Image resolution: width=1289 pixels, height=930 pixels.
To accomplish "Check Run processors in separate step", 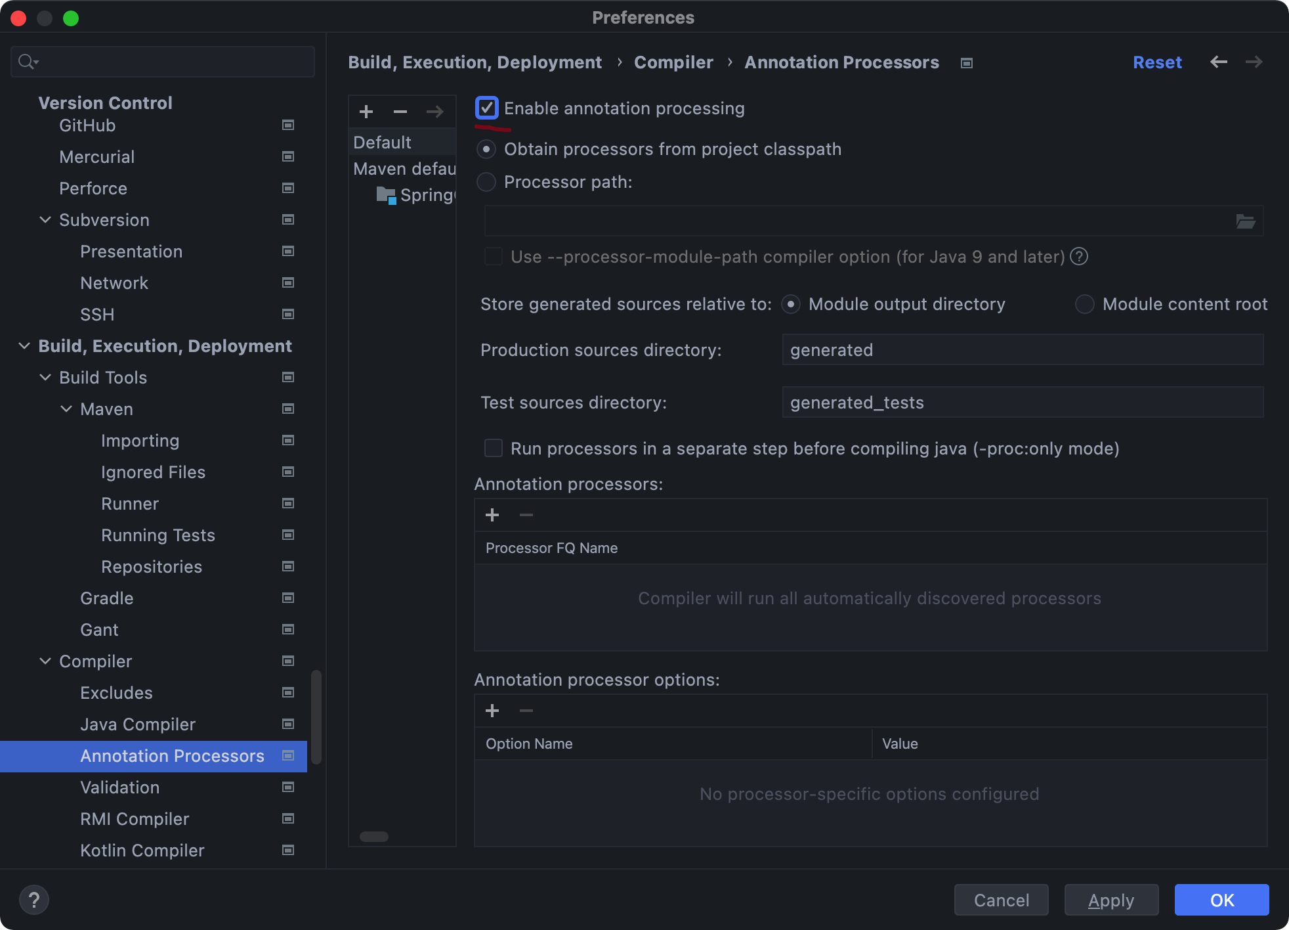I will point(494,449).
